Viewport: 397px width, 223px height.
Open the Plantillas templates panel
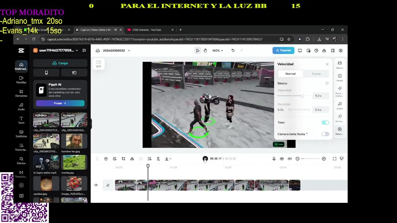(21, 80)
